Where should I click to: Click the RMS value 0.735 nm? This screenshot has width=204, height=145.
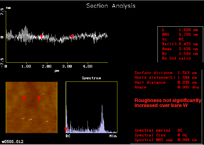tap(188, 35)
